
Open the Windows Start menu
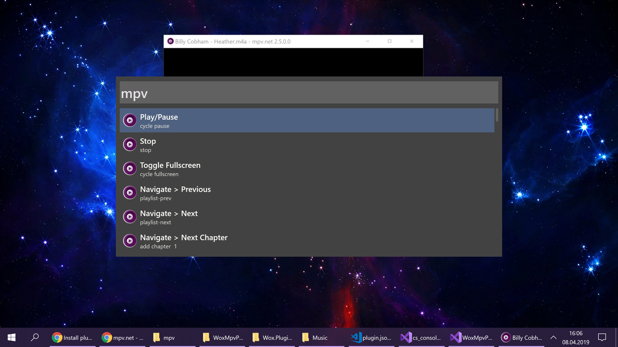point(12,337)
